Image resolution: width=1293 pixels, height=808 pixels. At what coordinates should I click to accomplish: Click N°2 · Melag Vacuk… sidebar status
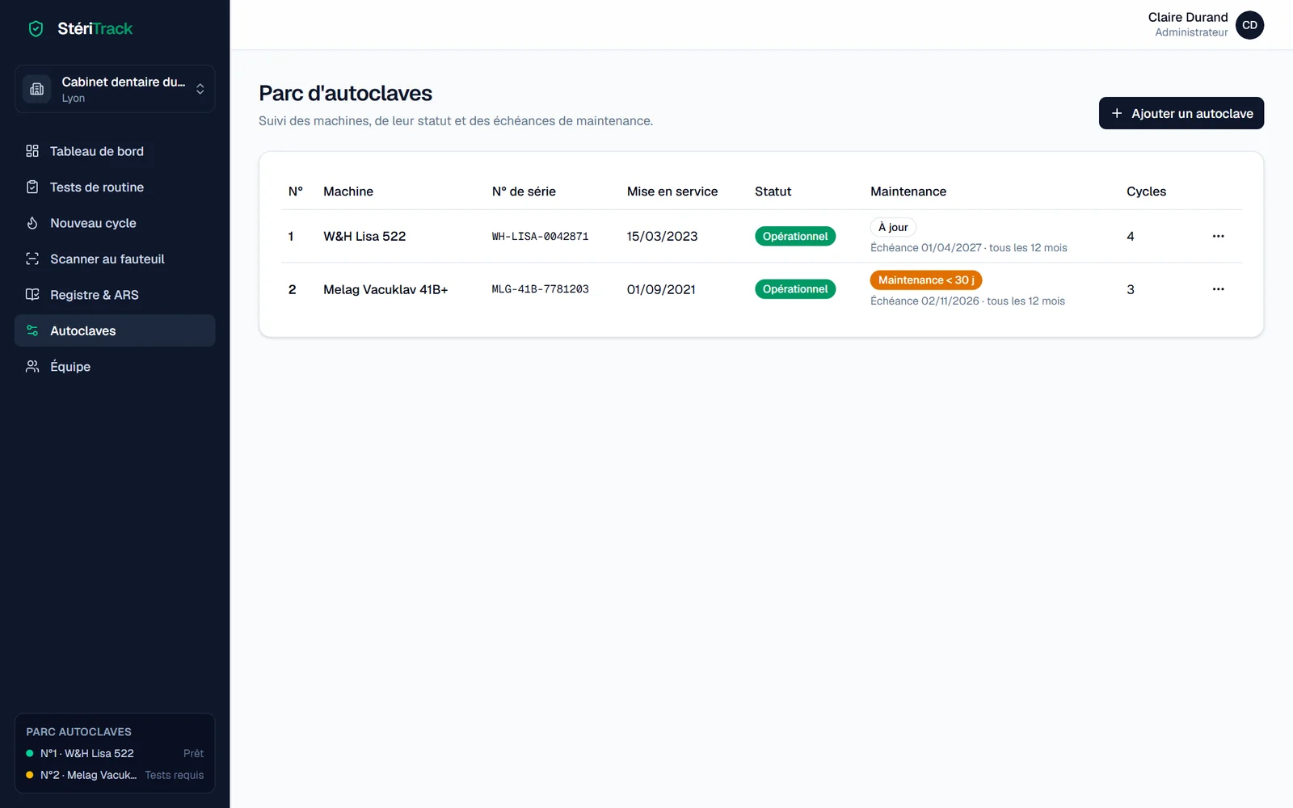[89, 775]
